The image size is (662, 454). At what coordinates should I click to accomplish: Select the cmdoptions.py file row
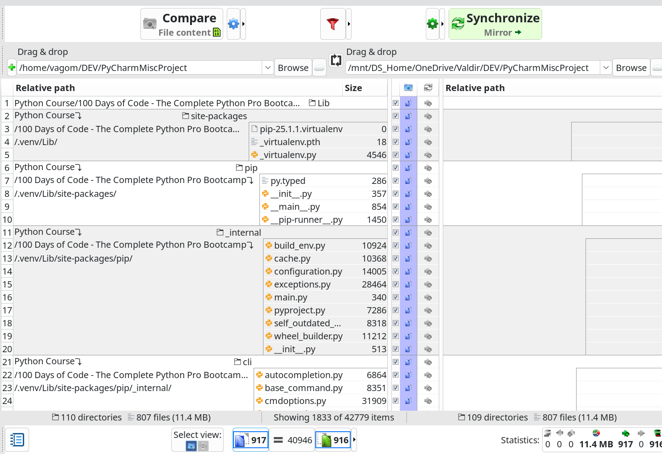321,401
